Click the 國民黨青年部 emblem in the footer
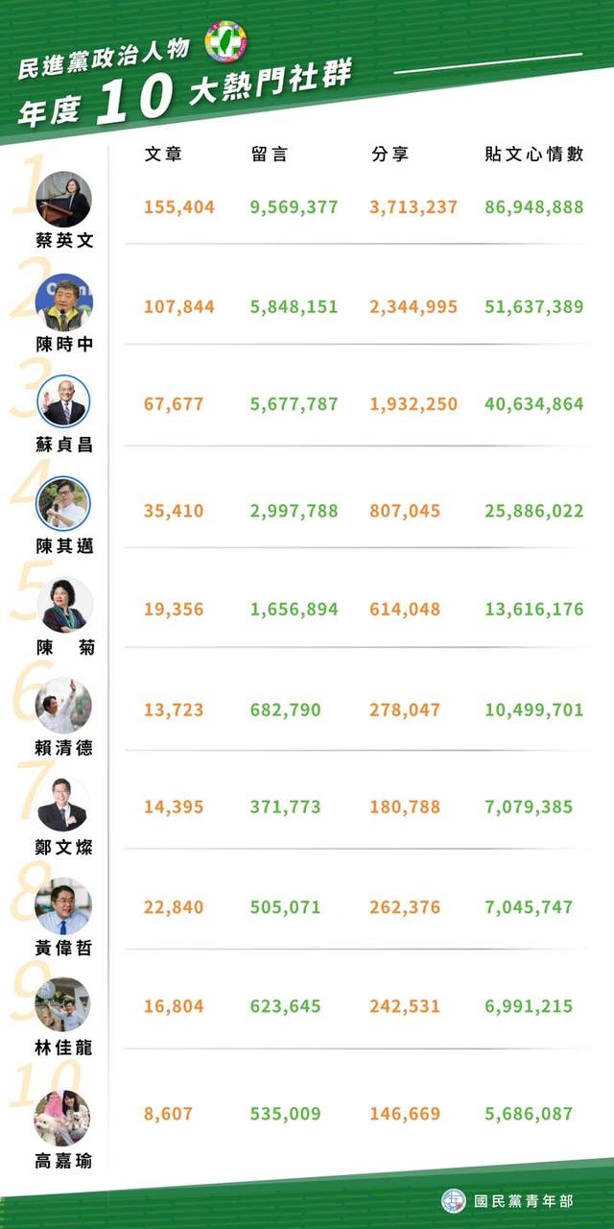The width and height of the screenshot is (614, 1229). tap(454, 1200)
